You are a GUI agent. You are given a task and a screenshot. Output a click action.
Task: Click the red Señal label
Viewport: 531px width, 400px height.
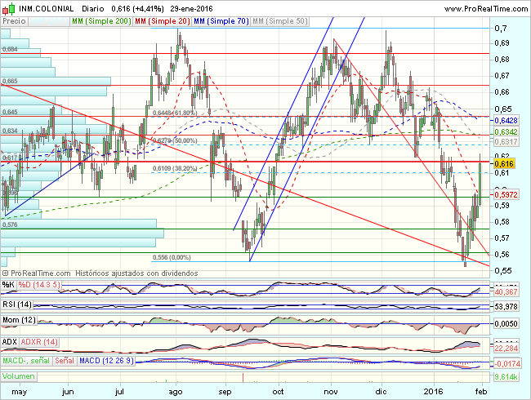click(65, 361)
